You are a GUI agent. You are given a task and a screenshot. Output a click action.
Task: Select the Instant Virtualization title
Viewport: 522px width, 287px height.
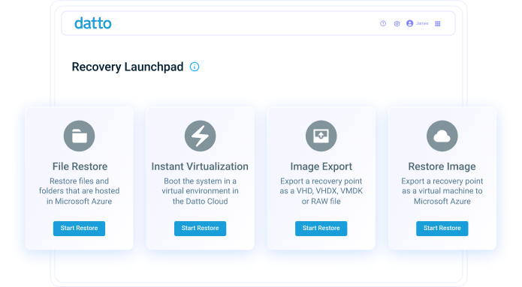pyautogui.click(x=200, y=166)
